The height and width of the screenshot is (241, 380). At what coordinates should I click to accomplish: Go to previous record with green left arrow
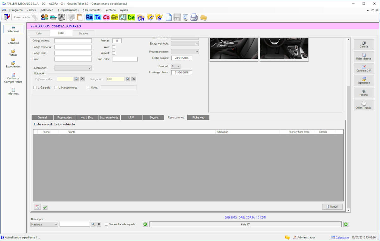tap(145, 224)
